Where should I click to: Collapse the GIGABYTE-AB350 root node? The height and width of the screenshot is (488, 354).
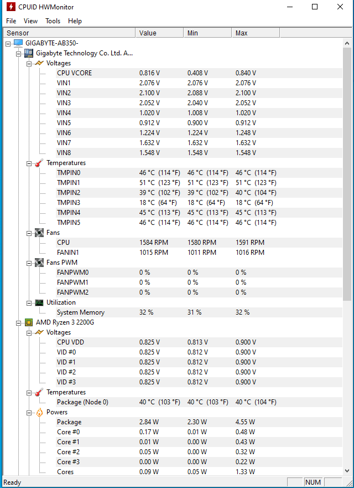[8, 44]
